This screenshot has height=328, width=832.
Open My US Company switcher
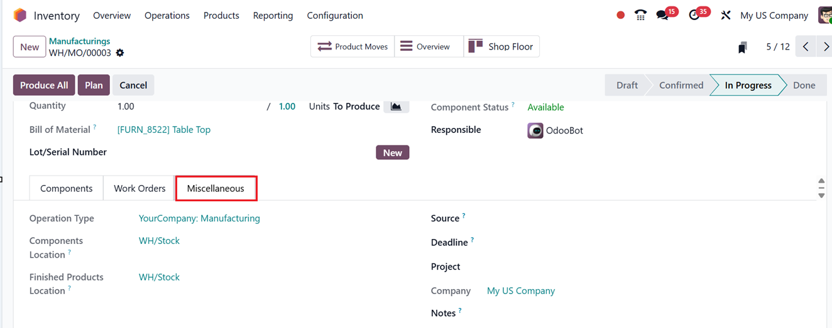point(774,15)
